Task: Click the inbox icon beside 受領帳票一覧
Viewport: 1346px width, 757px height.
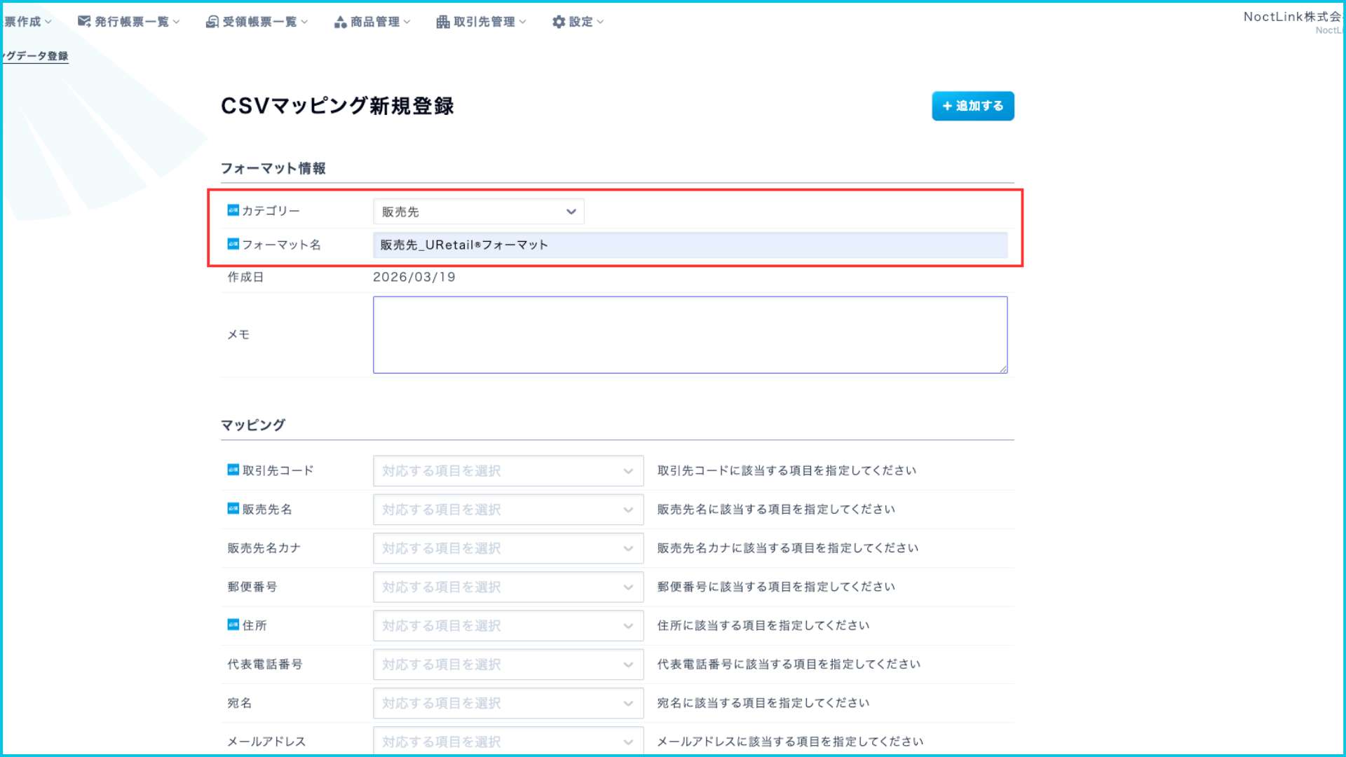Action: (x=212, y=22)
